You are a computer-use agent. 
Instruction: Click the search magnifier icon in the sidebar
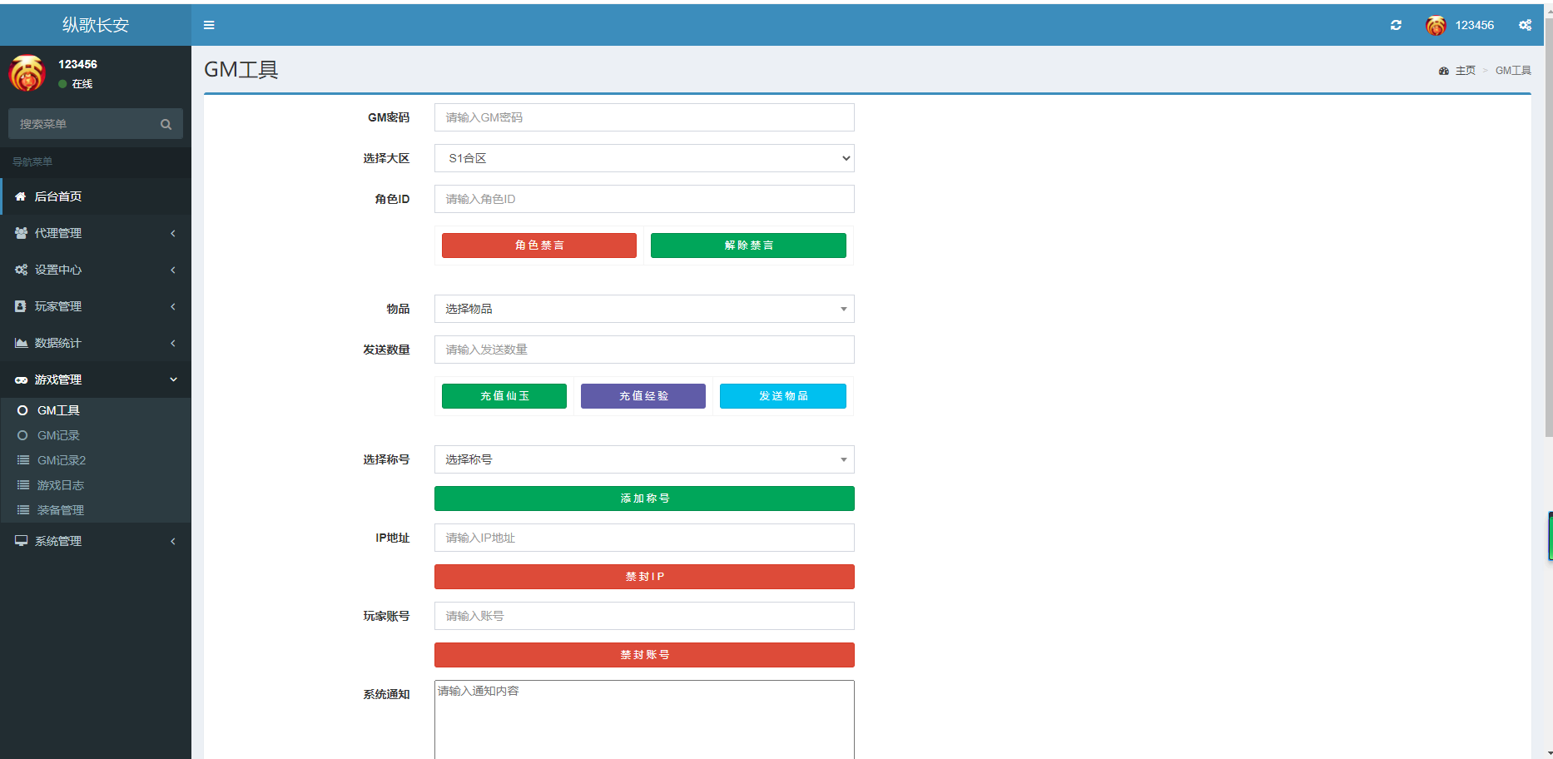point(166,124)
